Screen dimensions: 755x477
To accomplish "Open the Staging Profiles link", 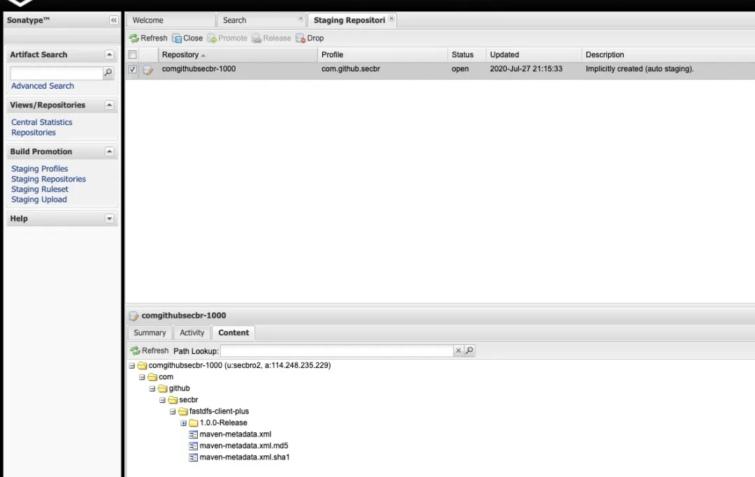I will [x=40, y=168].
